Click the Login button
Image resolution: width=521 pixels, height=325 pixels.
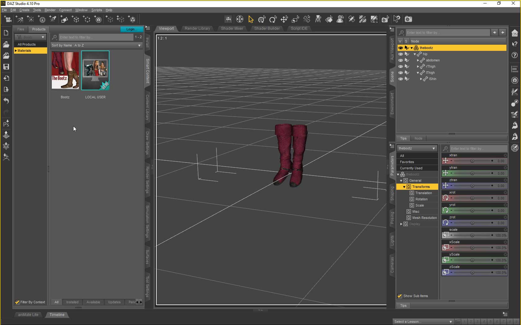tap(131, 29)
